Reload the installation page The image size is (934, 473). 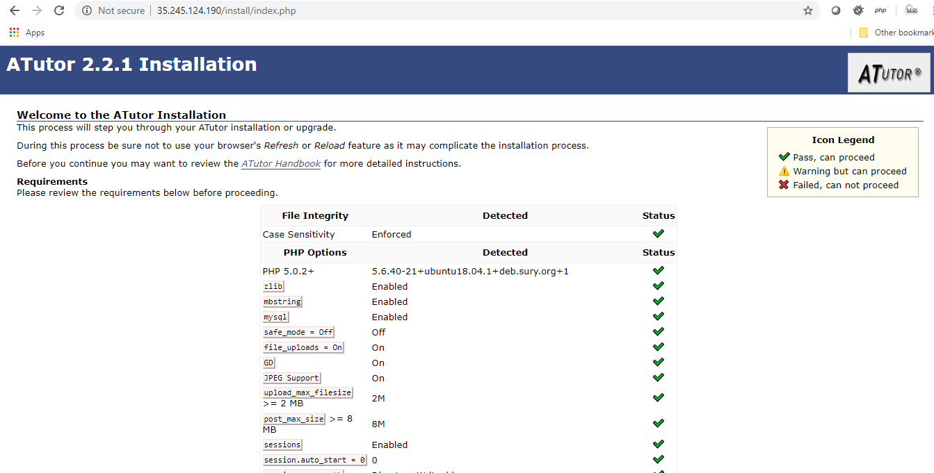[x=58, y=10]
